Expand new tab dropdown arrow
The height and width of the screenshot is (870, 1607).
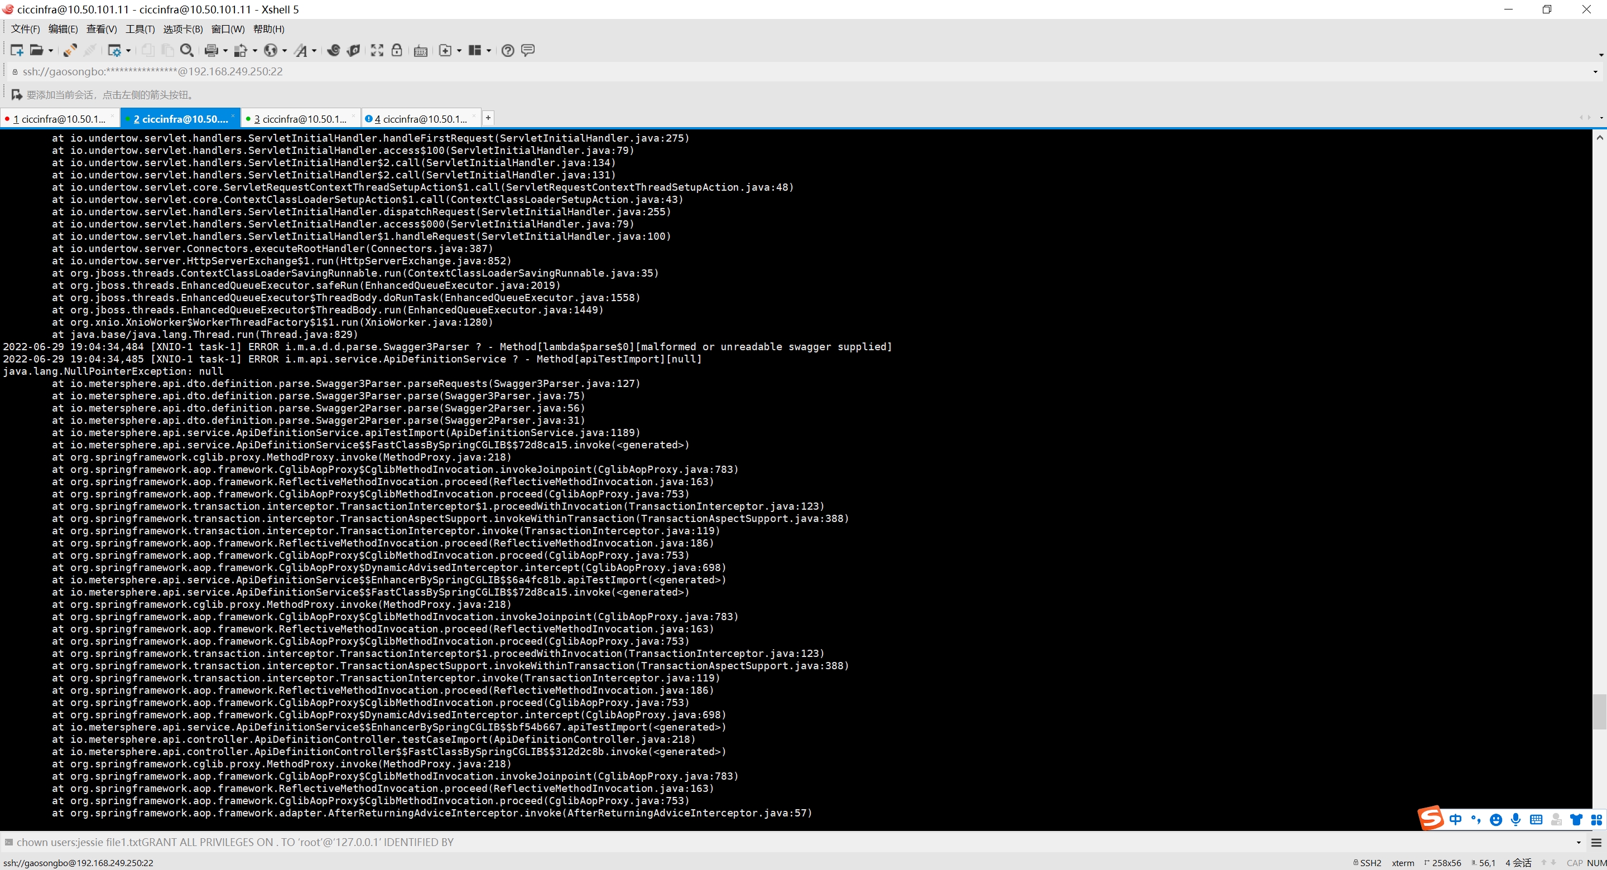tap(459, 51)
